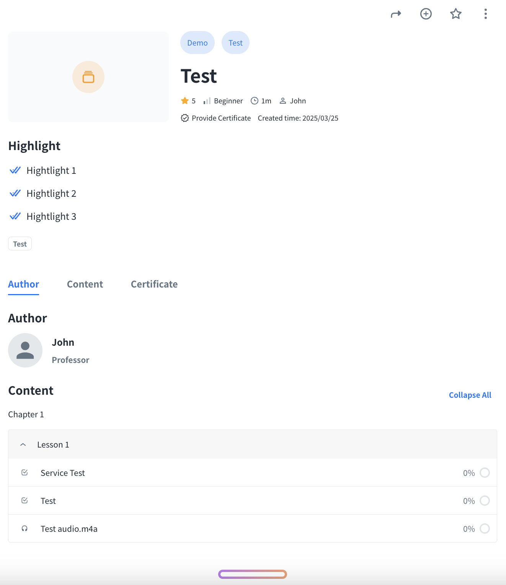Switch to the Content tab
Screen dimensions: 506x585
coord(85,284)
